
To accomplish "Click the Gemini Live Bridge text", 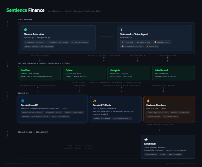I will point(30,74).
